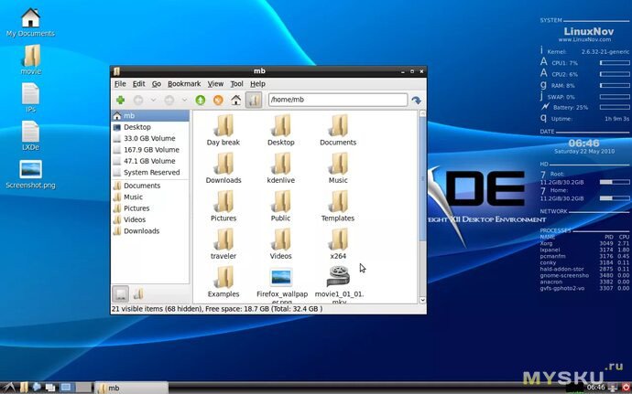The image size is (632, 394).
Task: Toggle the side pane folder button in the toolbar
Action: click(x=254, y=100)
